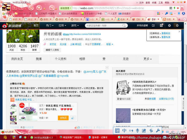Image resolution: width=187 pixels, height=140 pixels.
Task: Open the lavender flower product image
Action: [28, 111]
